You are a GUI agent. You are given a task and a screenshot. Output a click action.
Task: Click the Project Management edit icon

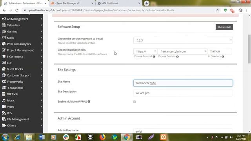click(4, 50)
